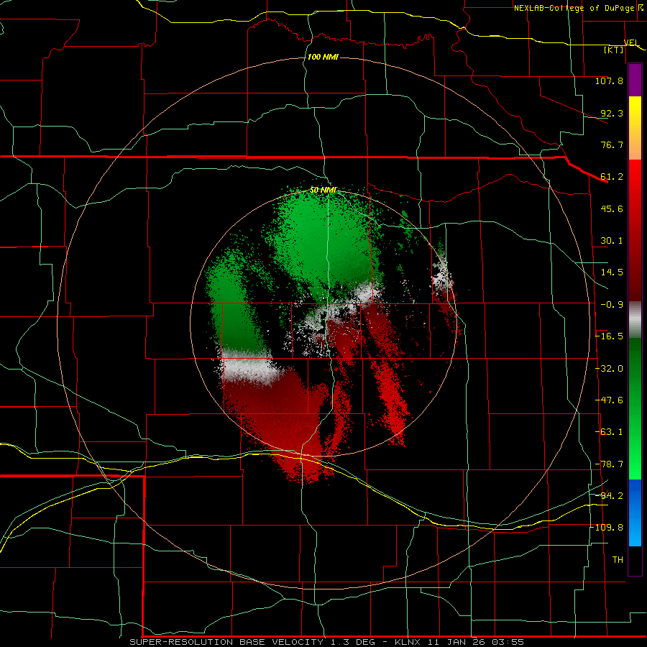Click the 61.2 velocity legend value
This screenshot has width=647, height=647.
tap(612, 177)
